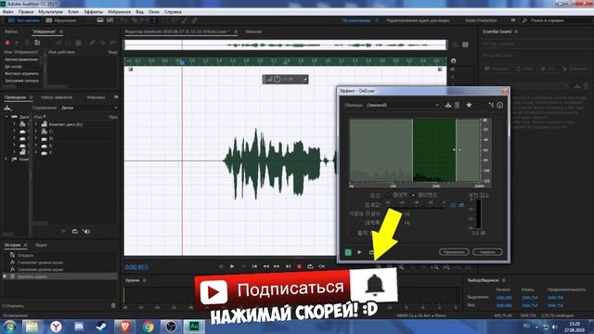The image size is (594, 334).
Task: Start recording a new favorite
Action: coord(7,43)
